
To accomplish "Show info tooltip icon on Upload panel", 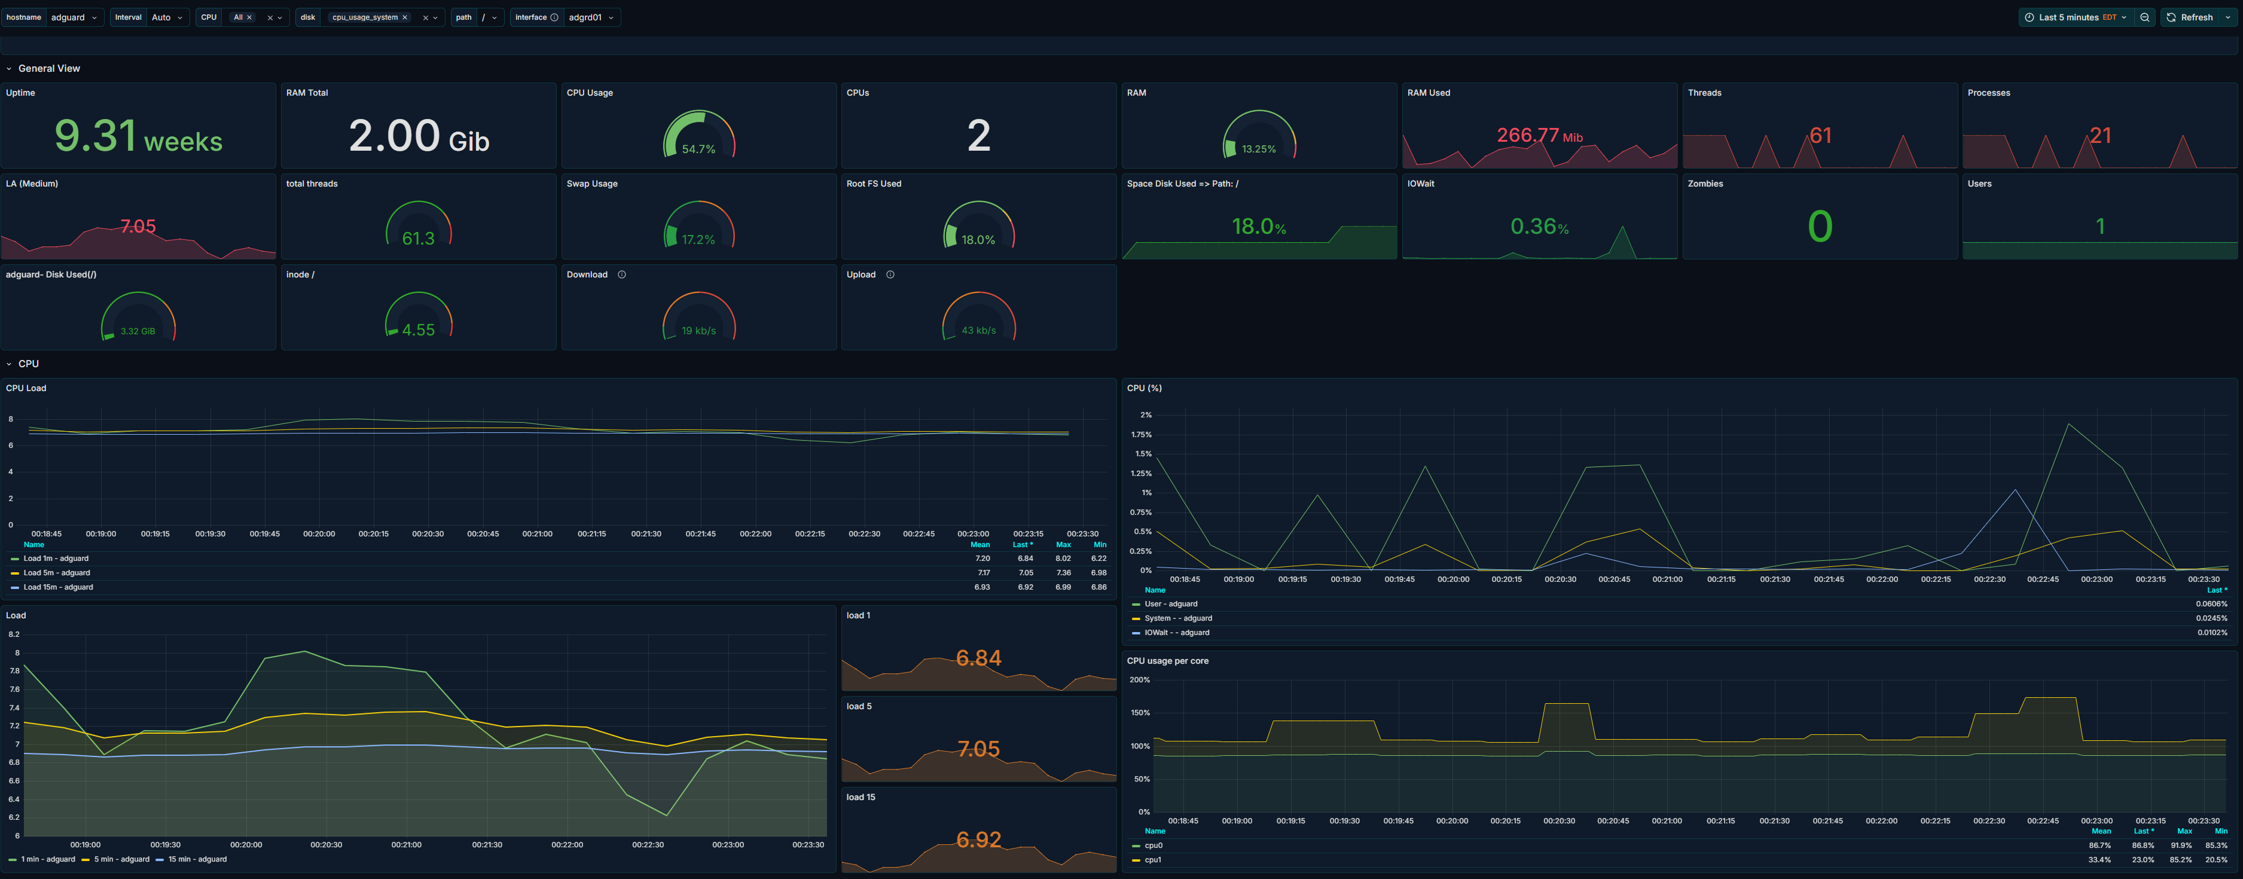I will pyautogui.click(x=890, y=275).
